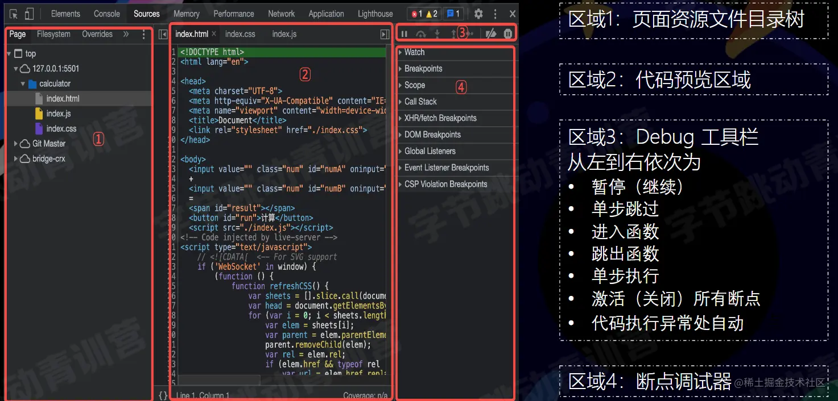Viewport: 838px width, 401px height.
Task: Click the red error count badge
Action: (417, 14)
